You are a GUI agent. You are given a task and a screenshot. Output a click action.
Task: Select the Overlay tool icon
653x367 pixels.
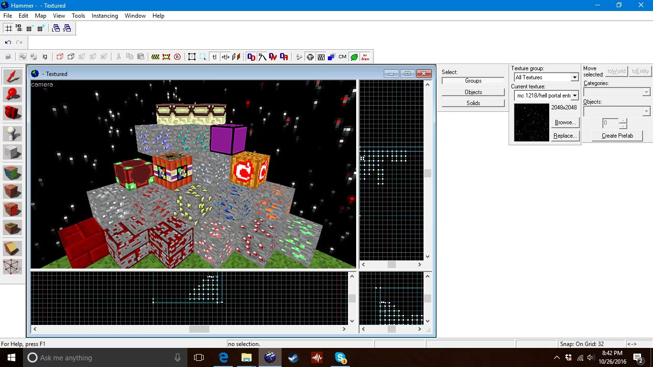(12, 227)
